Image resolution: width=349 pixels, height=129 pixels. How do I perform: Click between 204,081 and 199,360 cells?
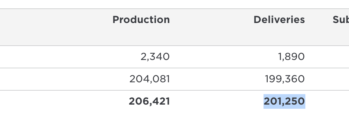[217, 79]
